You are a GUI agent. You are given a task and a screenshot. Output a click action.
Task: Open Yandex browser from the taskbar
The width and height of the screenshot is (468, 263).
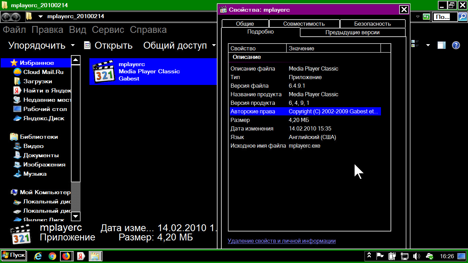pos(81,256)
